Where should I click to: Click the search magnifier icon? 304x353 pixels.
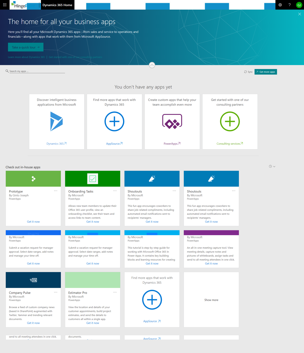pyautogui.click(x=7, y=71)
